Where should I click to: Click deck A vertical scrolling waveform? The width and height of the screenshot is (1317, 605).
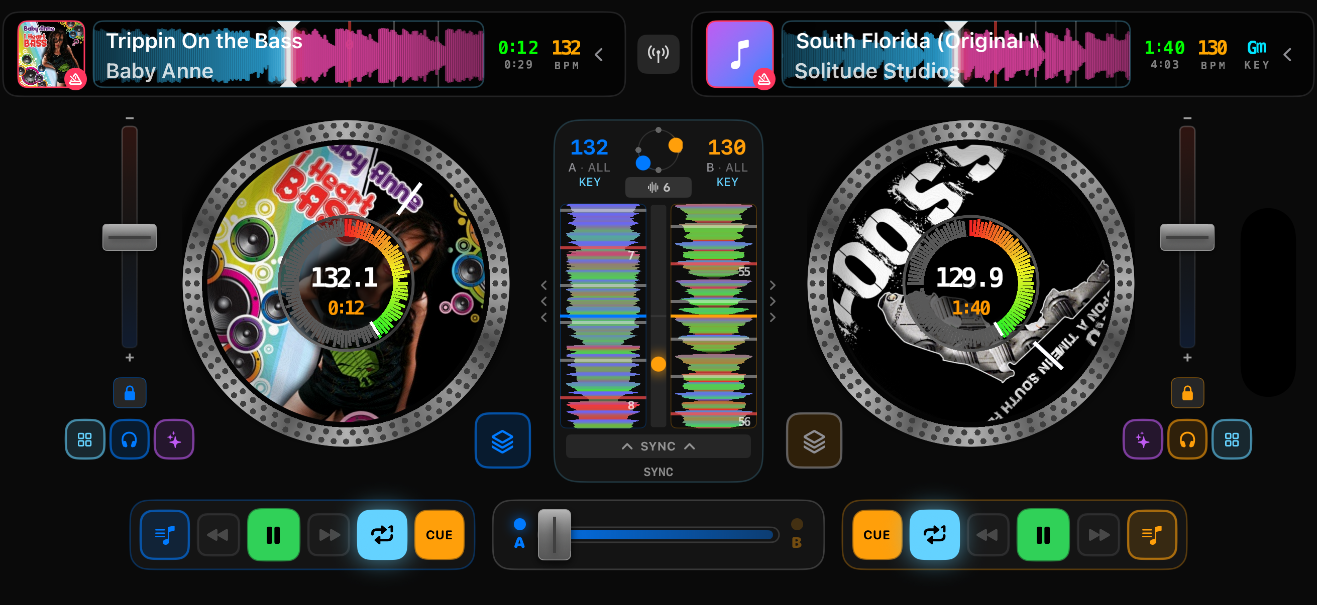[603, 316]
